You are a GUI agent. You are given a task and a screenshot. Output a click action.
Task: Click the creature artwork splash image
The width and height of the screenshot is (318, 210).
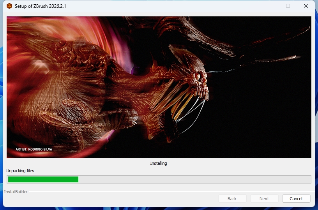(x=159, y=87)
